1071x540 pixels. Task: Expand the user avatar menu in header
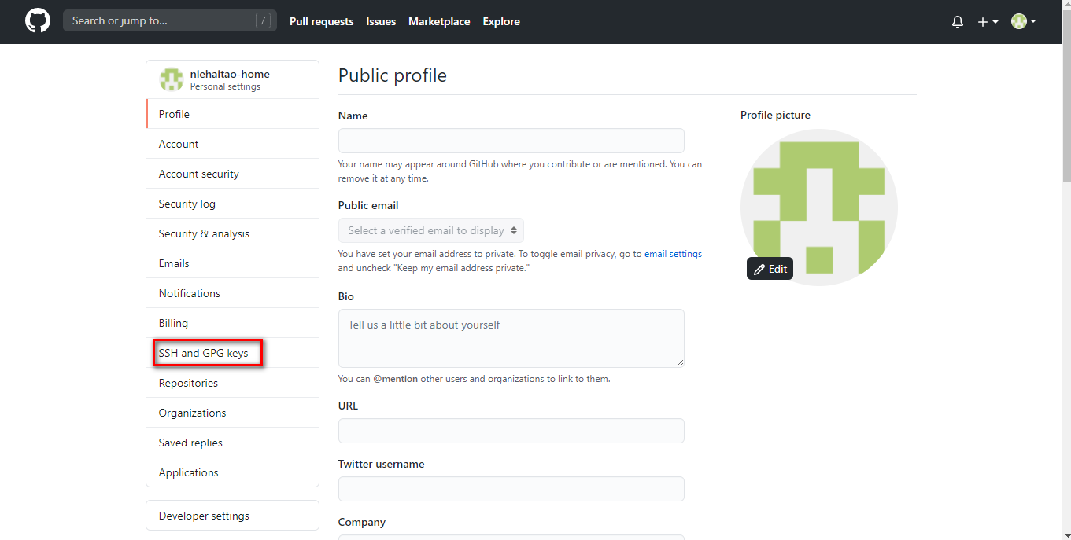click(x=1024, y=22)
